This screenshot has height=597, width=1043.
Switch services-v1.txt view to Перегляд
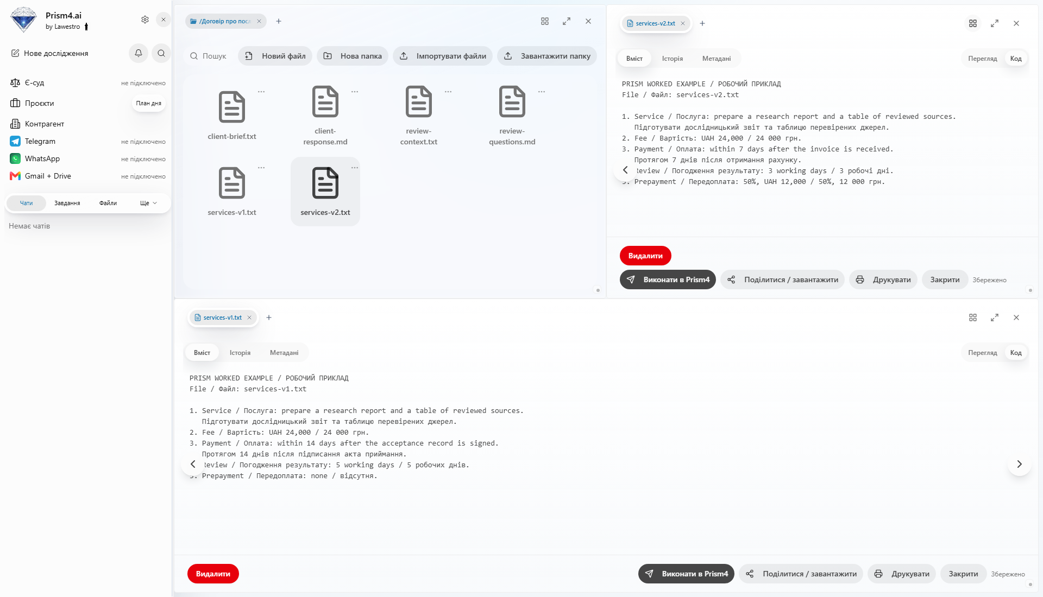(982, 353)
